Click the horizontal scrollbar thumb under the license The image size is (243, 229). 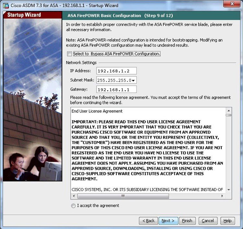point(123,196)
